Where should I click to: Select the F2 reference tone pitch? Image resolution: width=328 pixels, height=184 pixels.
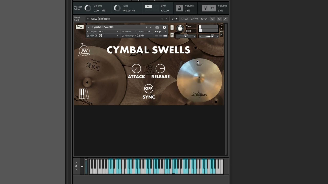tap(212, 8)
